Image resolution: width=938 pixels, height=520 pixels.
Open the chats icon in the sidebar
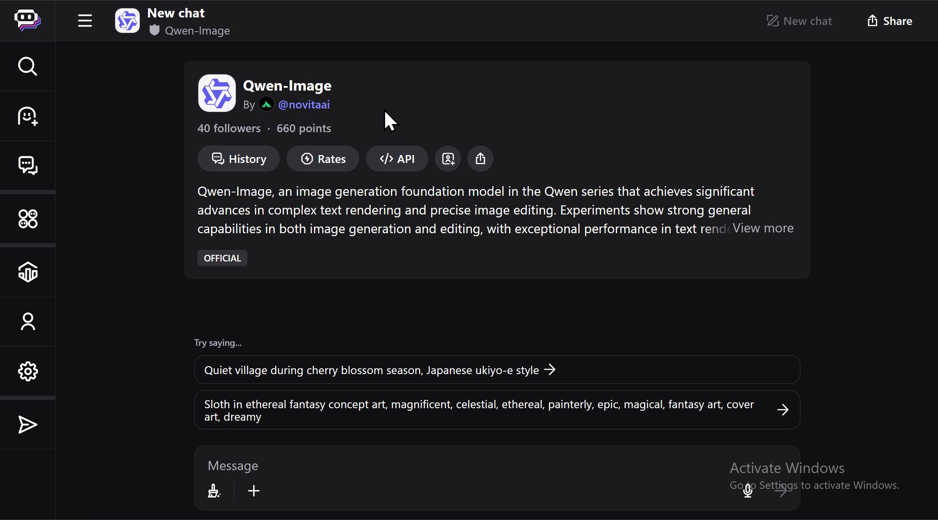coord(28,165)
